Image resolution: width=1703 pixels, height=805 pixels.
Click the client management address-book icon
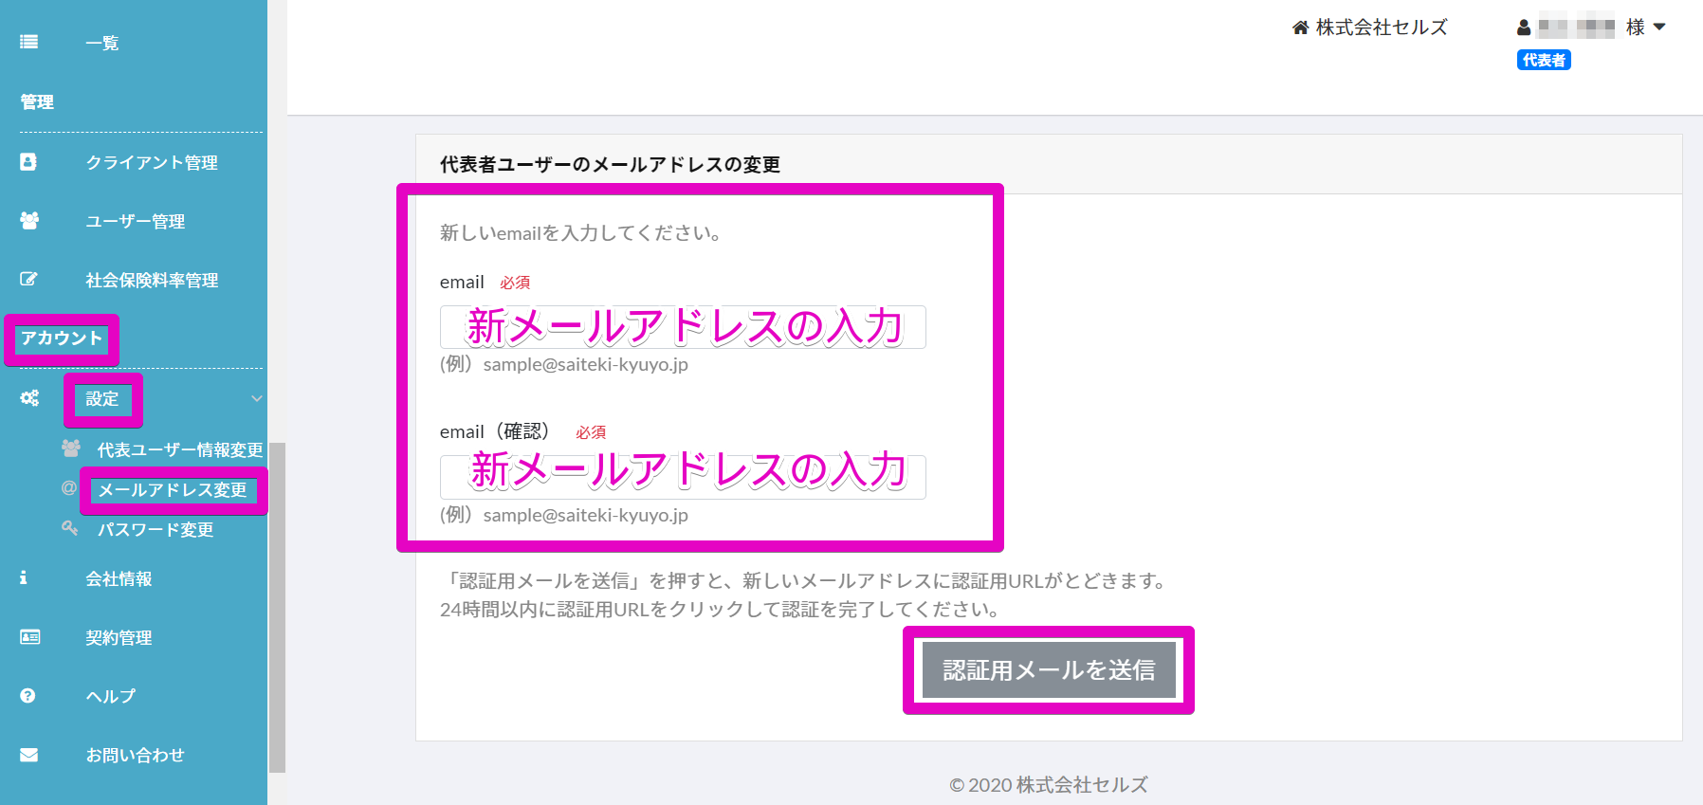[x=28, y=162]
